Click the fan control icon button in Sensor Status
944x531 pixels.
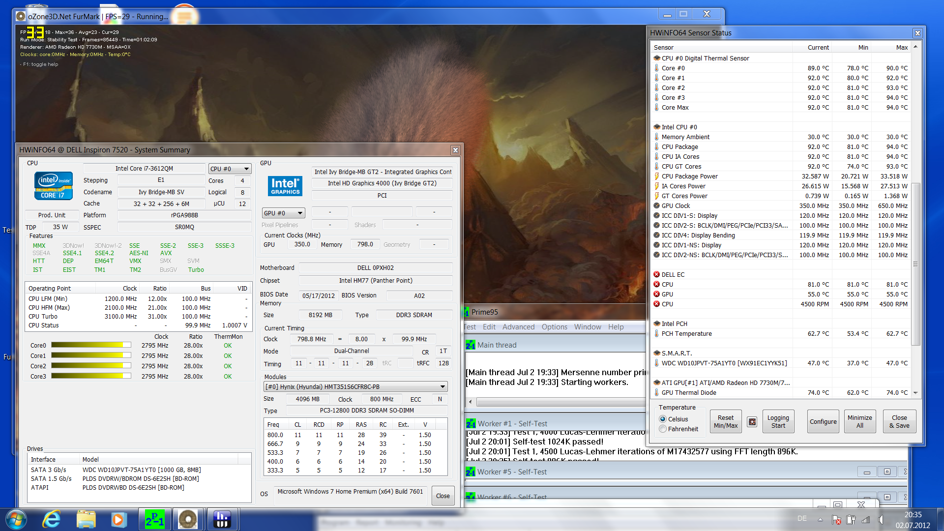tap(752, 421)
